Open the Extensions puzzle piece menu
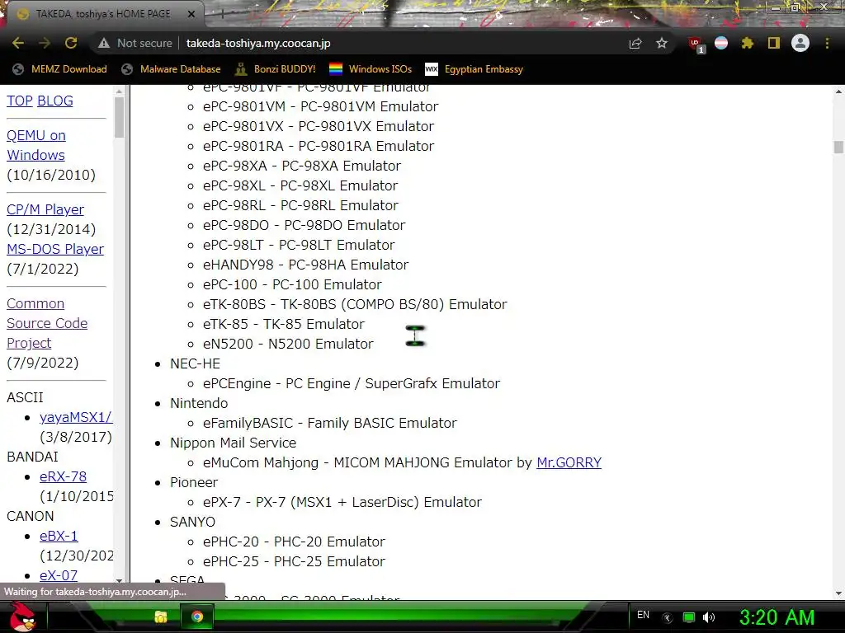This screenshot has height=633, width=845. pyautogui.click(x=748, y=43)
